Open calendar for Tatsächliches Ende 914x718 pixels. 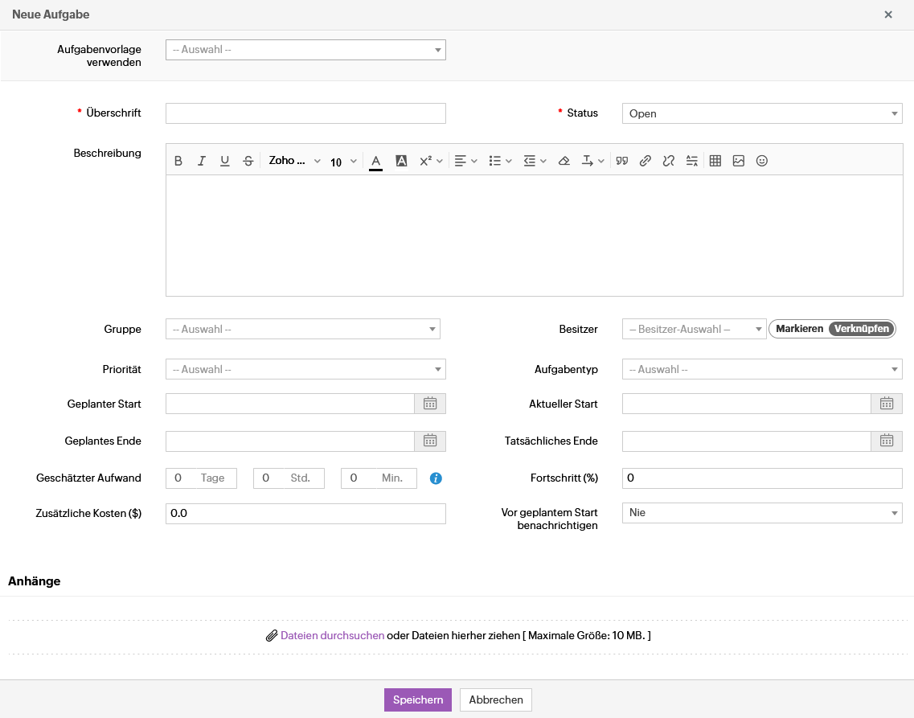click(887, 441)
